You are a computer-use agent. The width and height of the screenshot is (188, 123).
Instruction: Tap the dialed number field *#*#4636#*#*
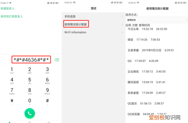31,60
